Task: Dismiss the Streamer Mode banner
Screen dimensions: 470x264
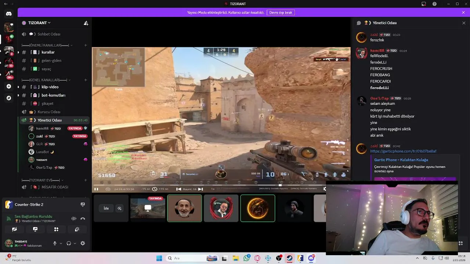Action: [463, 12]
